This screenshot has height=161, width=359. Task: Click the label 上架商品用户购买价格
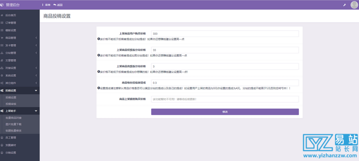click(132, 34)
